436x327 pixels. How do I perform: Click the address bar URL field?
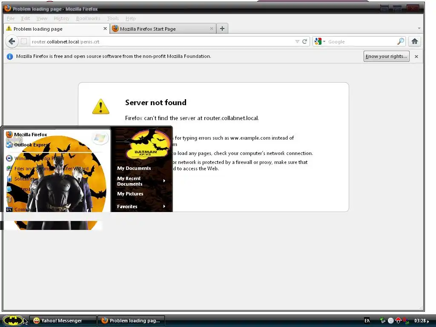pyautogui.click(x=161, y=42)
